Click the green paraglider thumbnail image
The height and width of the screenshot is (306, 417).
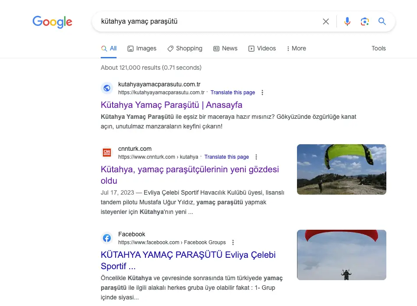pyautogui.click(x=342, y=169)
